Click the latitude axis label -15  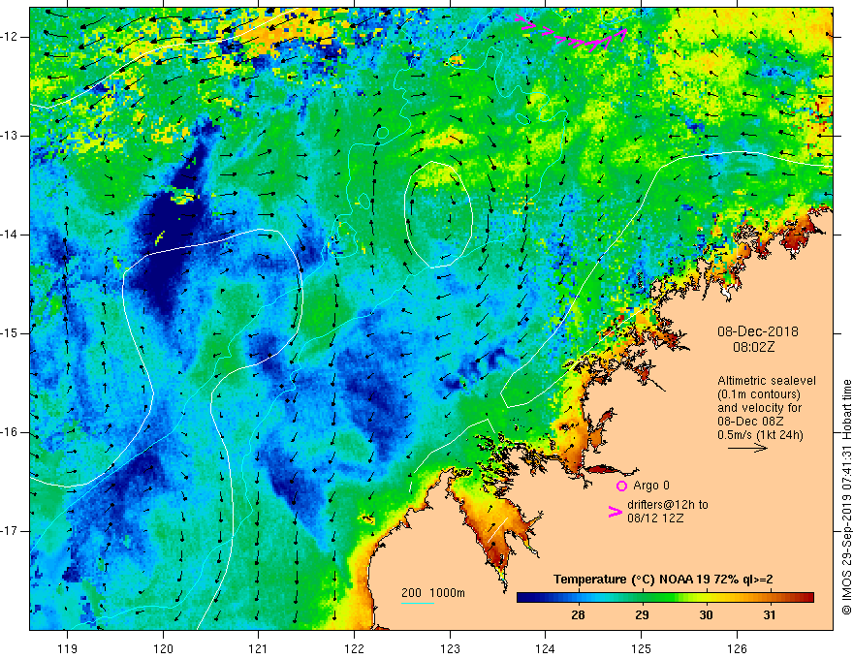tap(11, 333)
